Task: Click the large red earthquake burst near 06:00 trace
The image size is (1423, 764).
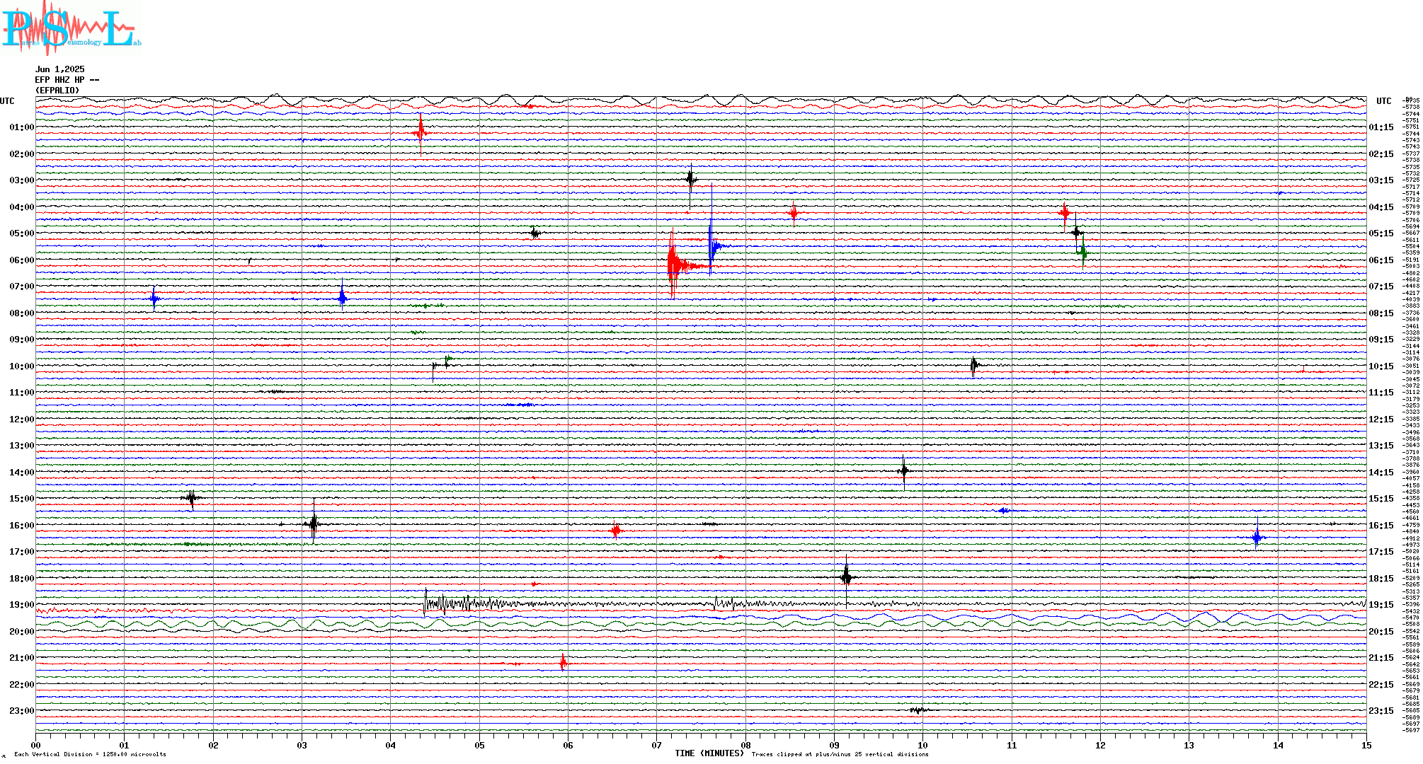Action: 678,265
